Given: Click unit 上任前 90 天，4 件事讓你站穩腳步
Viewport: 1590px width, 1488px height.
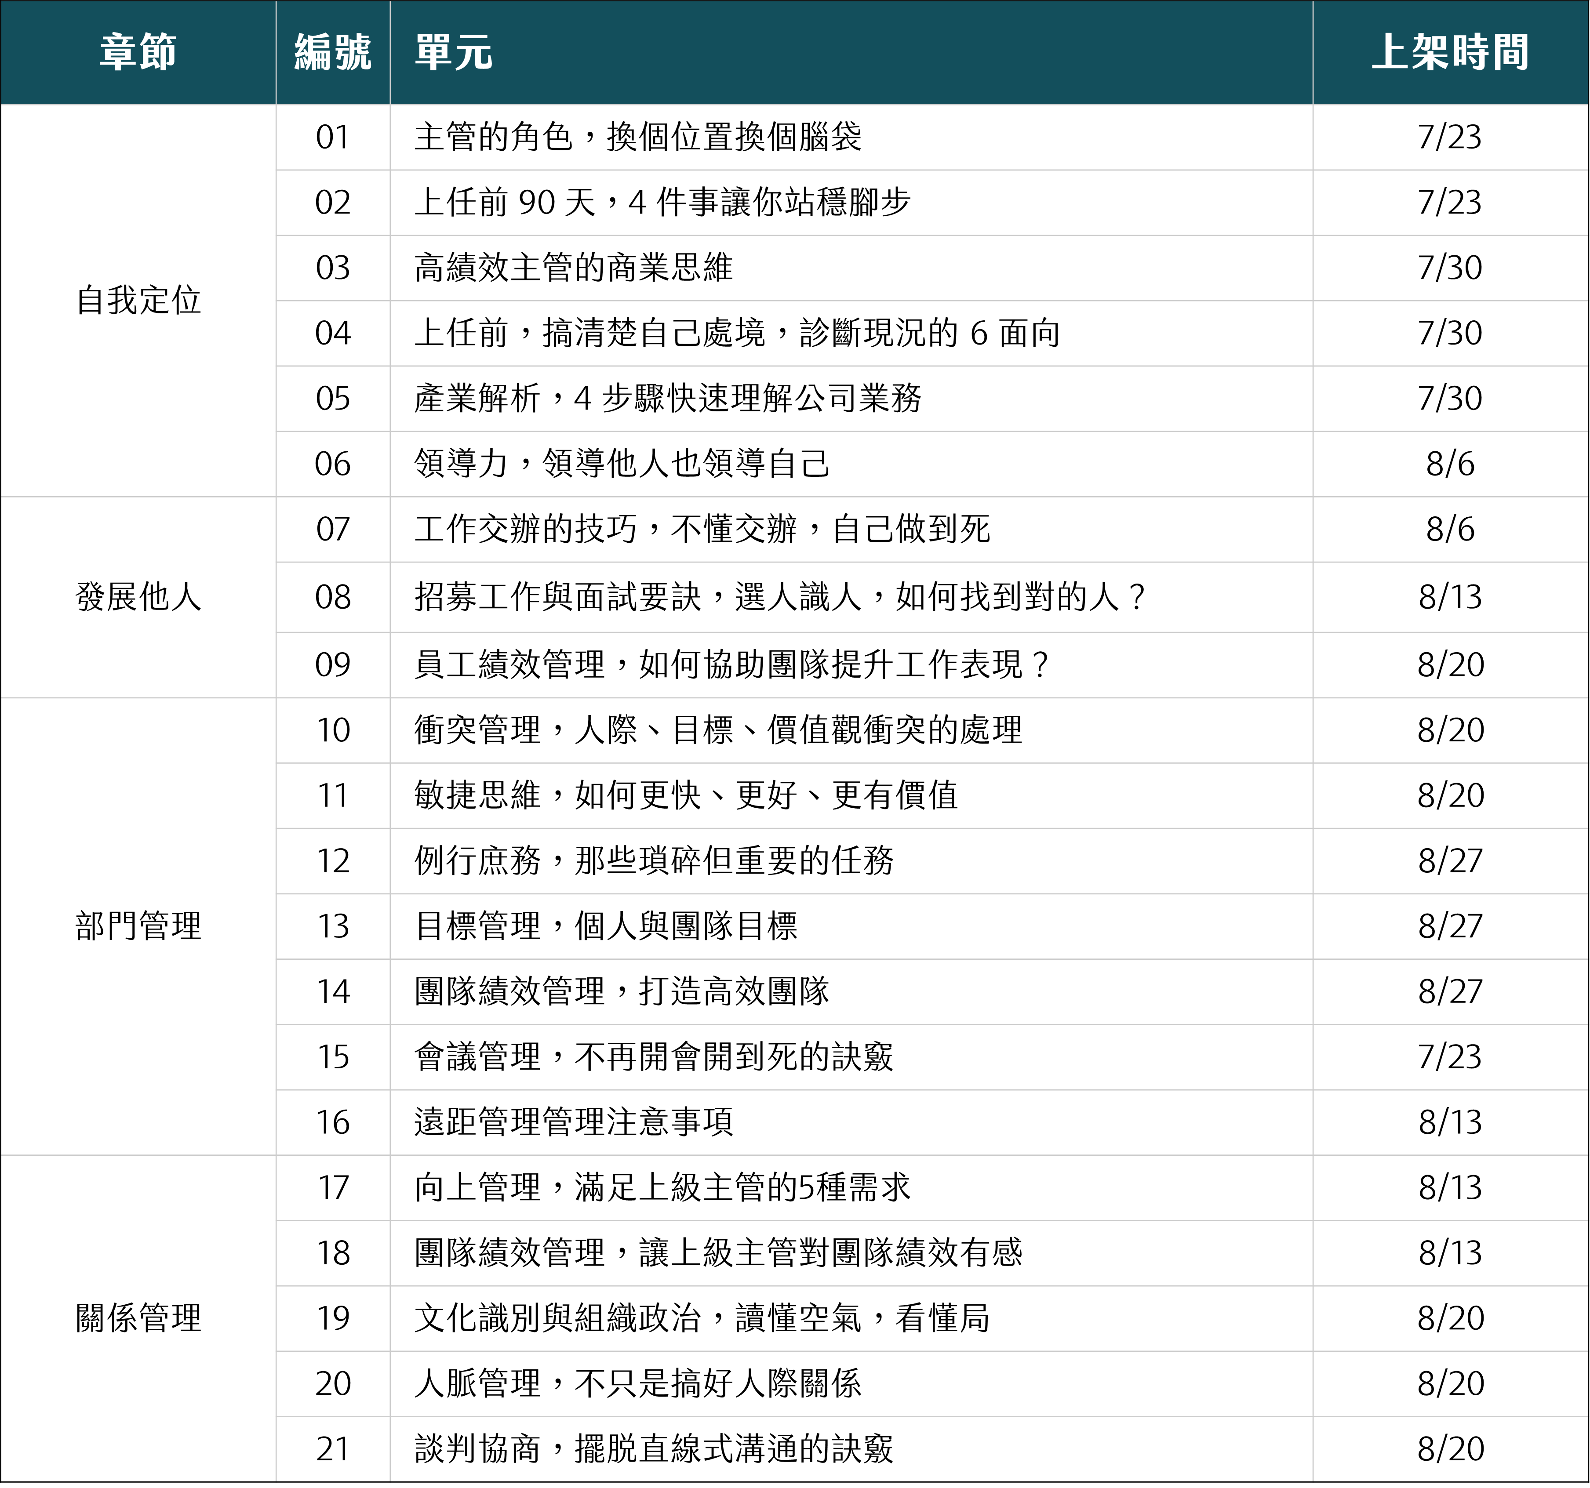Looking at the screenshot, I should coord(662,202).
